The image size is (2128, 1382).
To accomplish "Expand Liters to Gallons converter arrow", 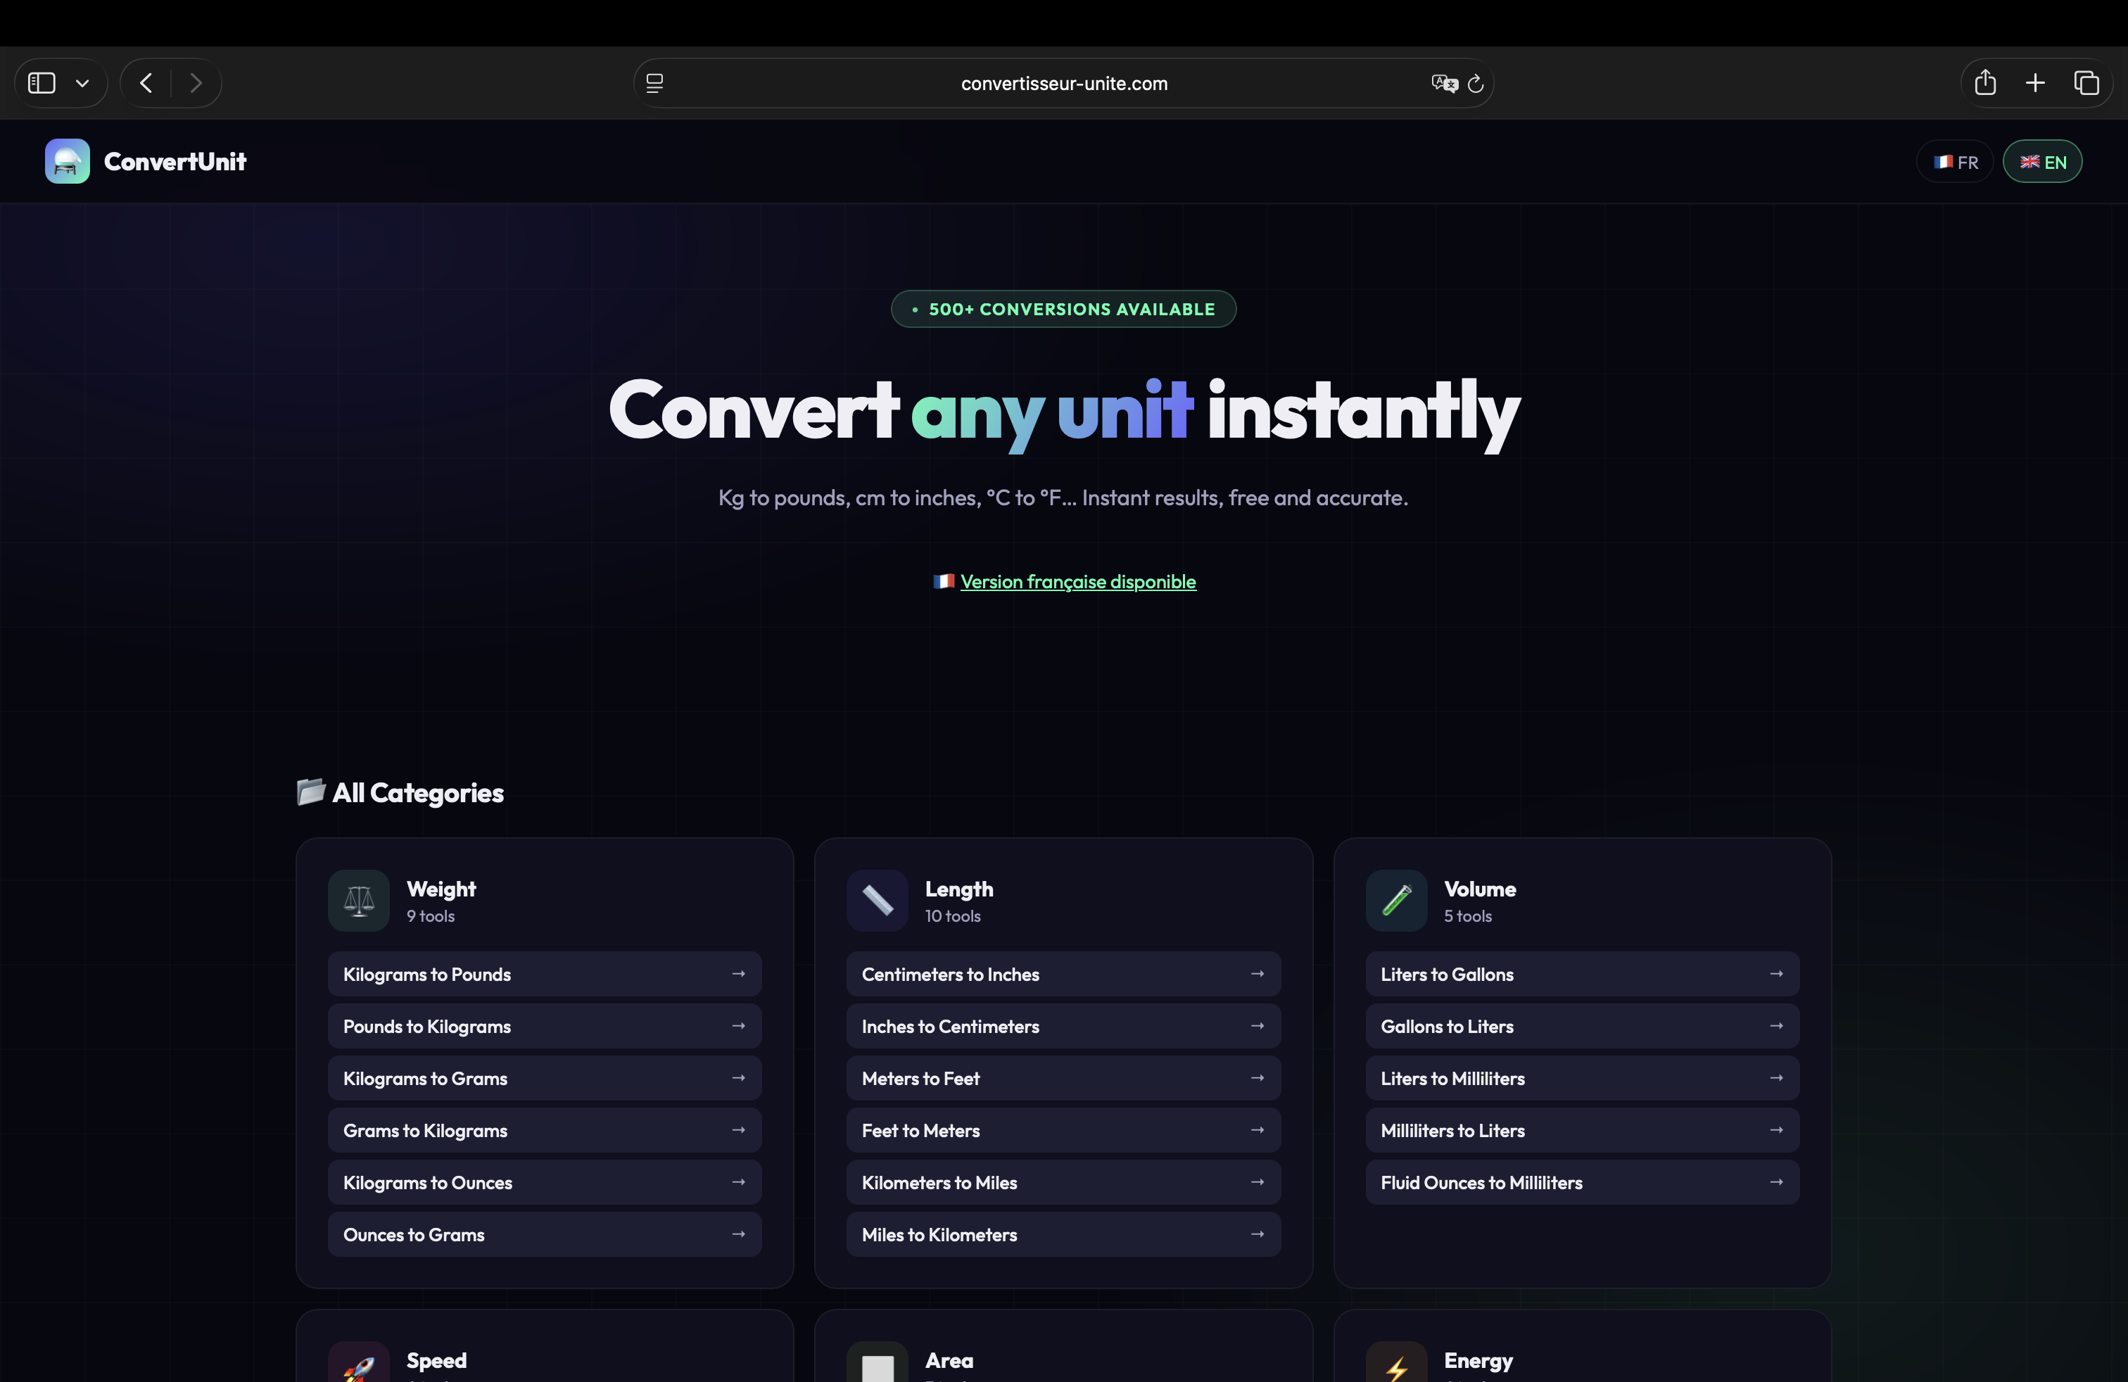I will 1777,973.
